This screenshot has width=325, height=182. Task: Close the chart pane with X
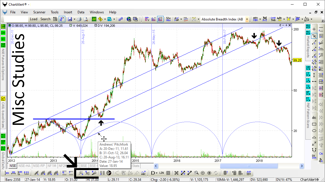click(290, 25)
